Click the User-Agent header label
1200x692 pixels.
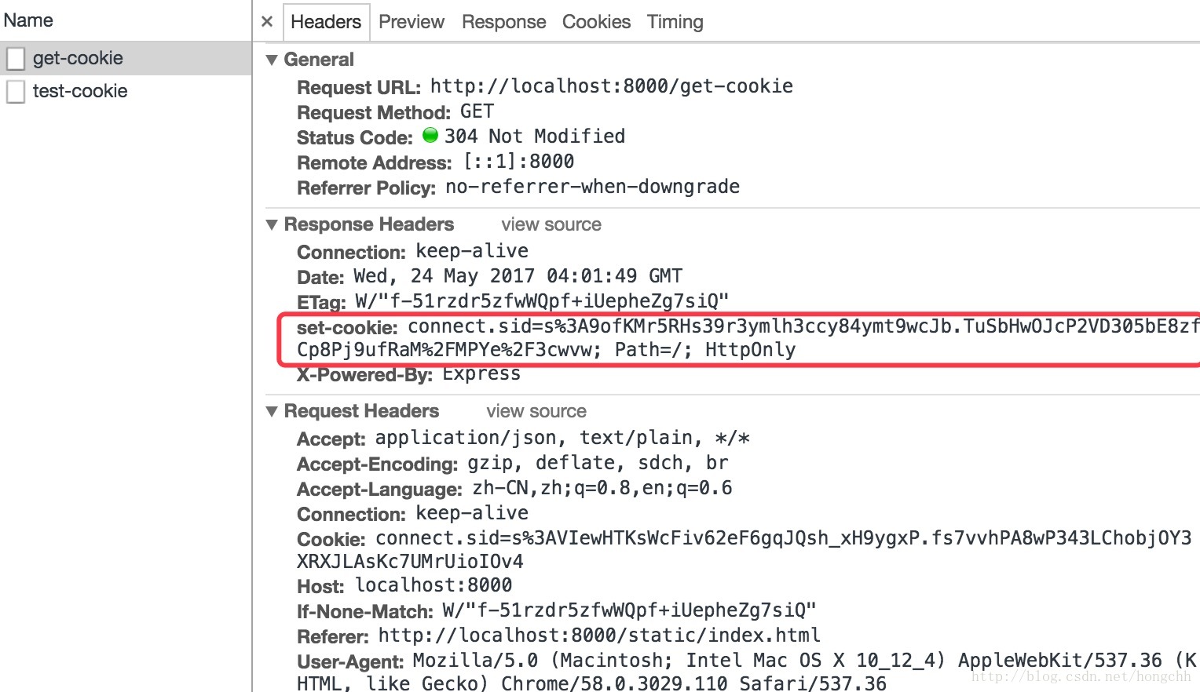click(x=350, y=662)
